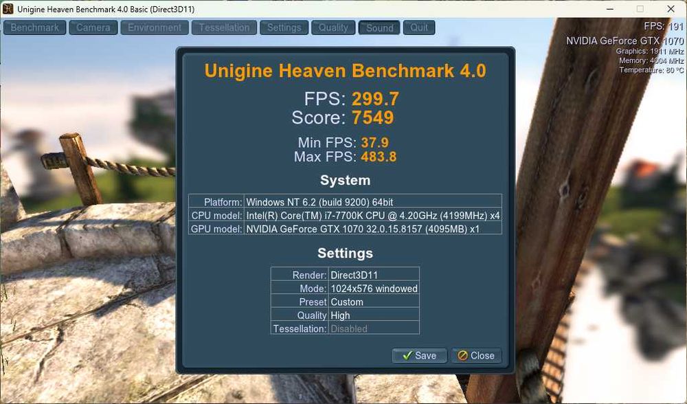Close the benchmark results dialog
The image size is (687, 404).
pos(476,355)
